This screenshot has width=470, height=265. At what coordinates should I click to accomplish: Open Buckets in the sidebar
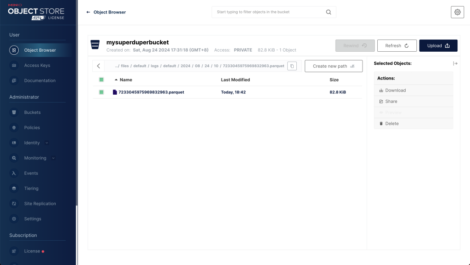[32, 112]
